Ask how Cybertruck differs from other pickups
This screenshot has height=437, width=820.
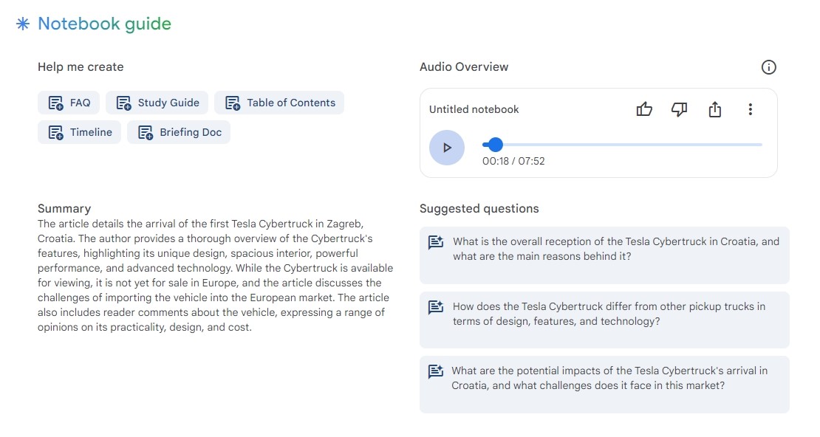coord(604,320)
